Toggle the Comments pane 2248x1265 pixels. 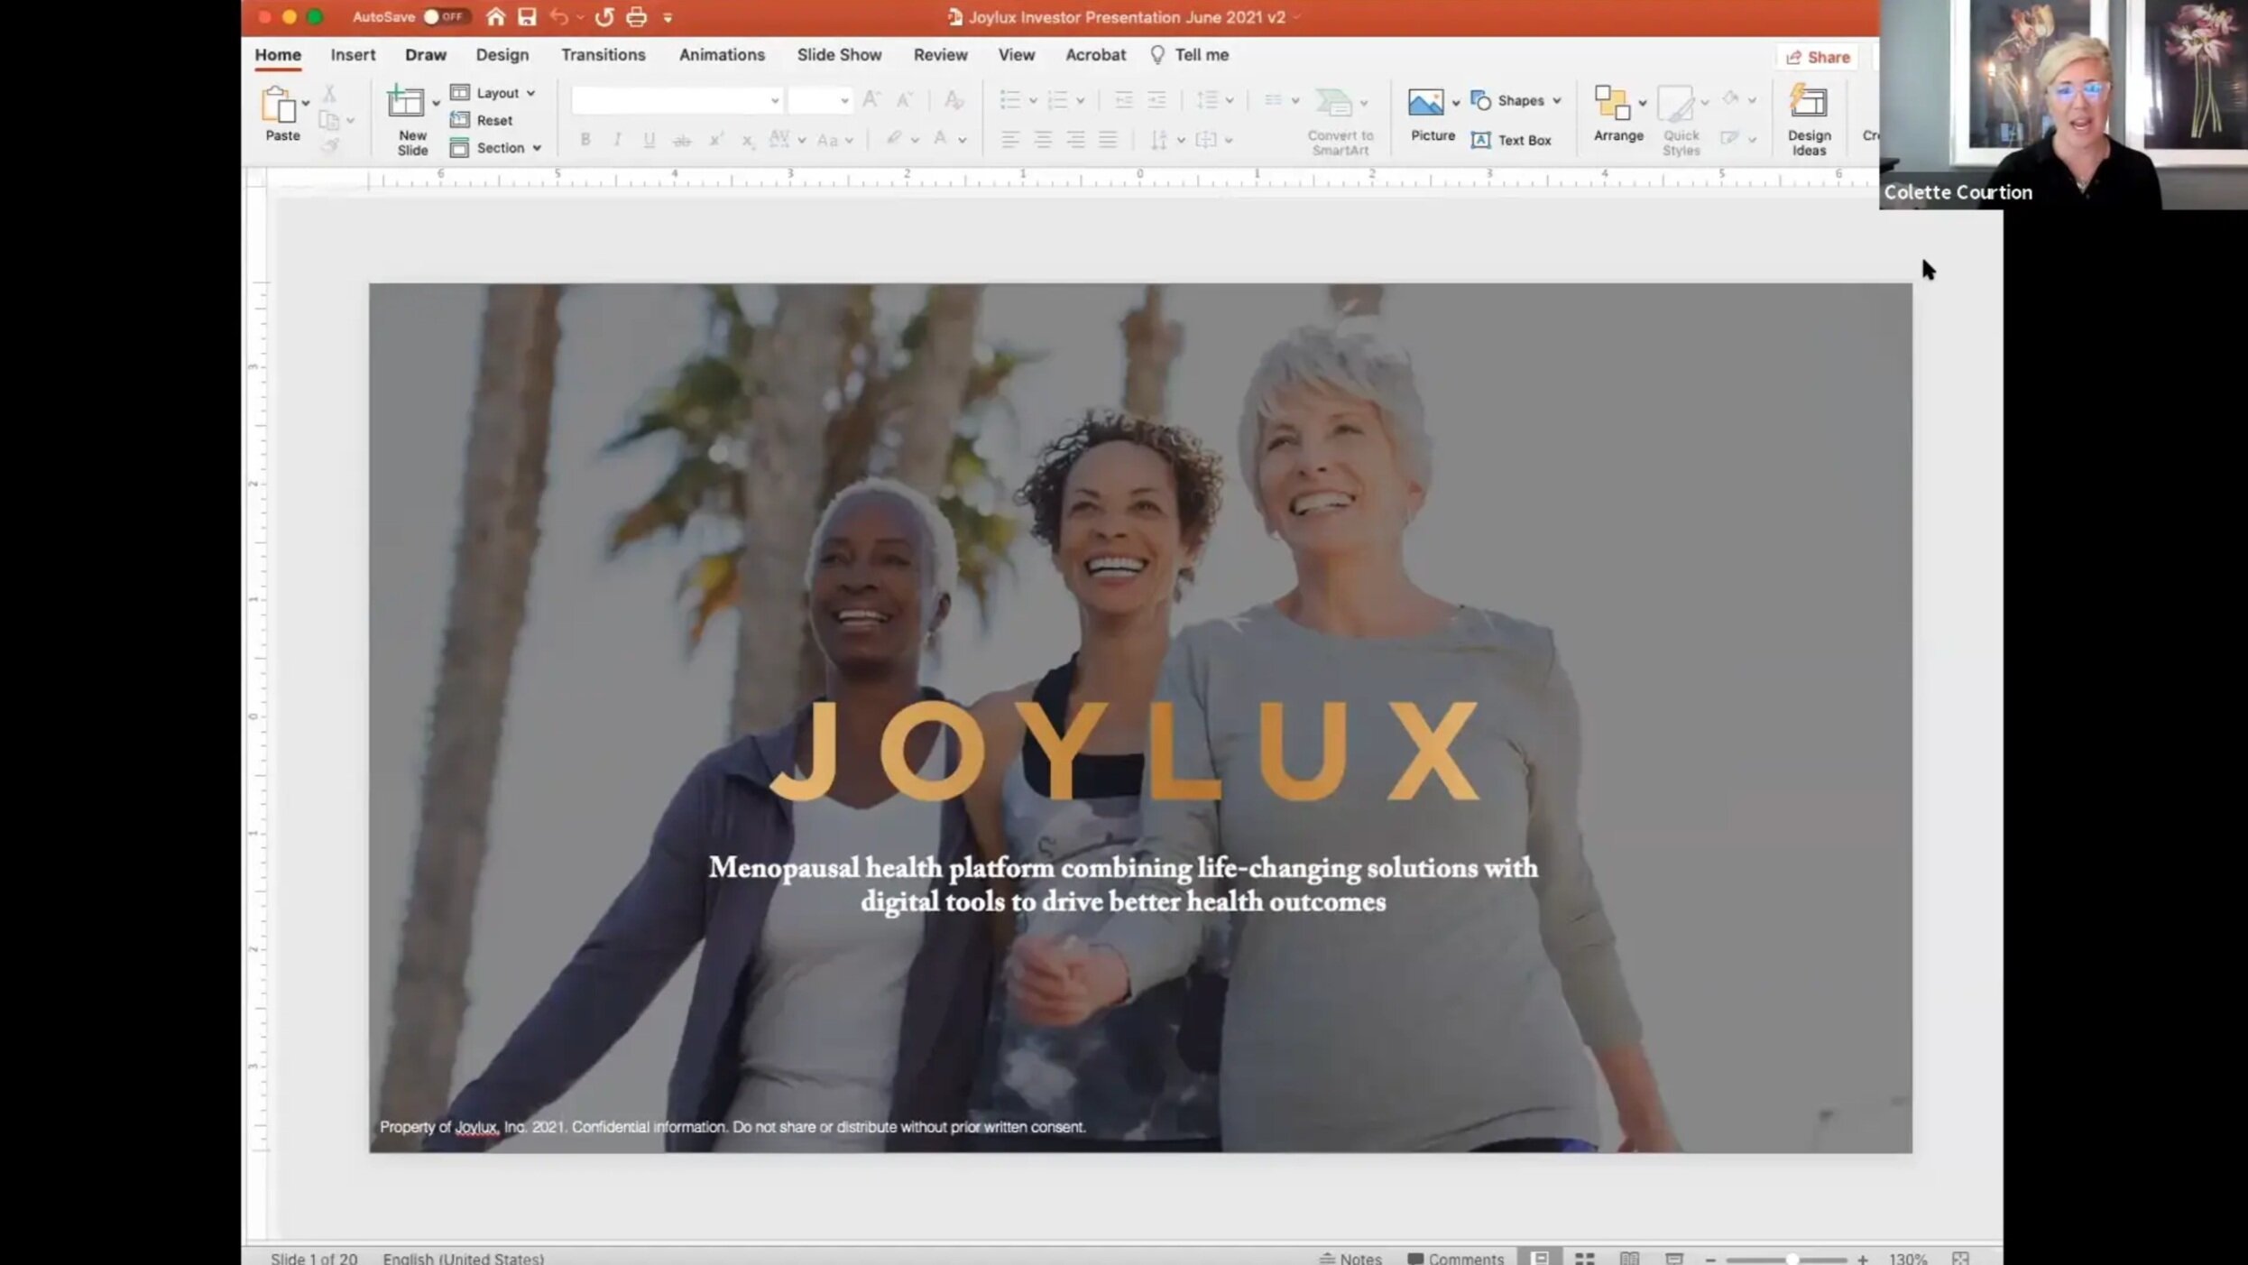(1455, 1257)
